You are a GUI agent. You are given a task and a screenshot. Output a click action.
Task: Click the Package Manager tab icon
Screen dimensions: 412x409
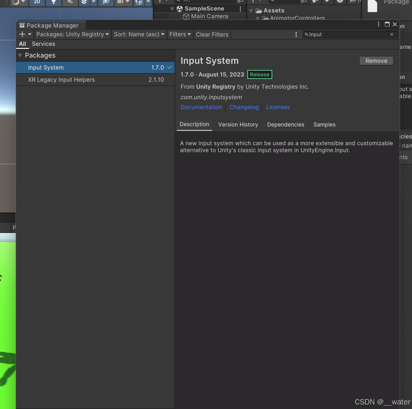coord(22,25)
